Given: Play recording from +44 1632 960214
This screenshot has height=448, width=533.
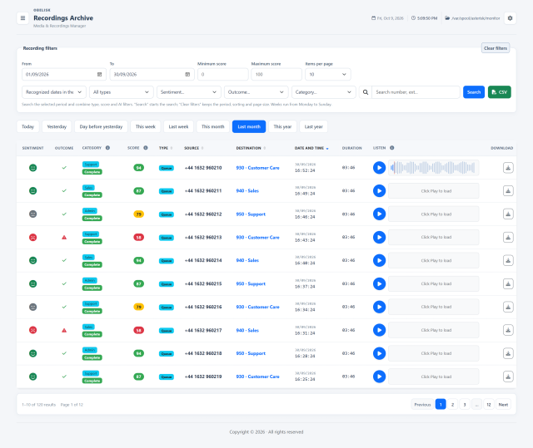Looking at the screenshot, I should click(379, 260).
